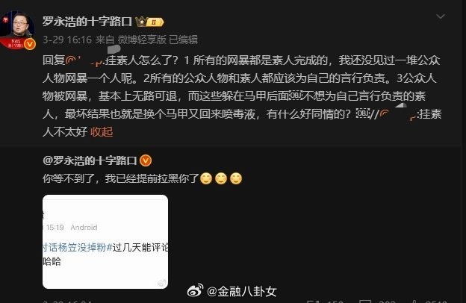Open the poster's profile avatar

click(17, 31)
